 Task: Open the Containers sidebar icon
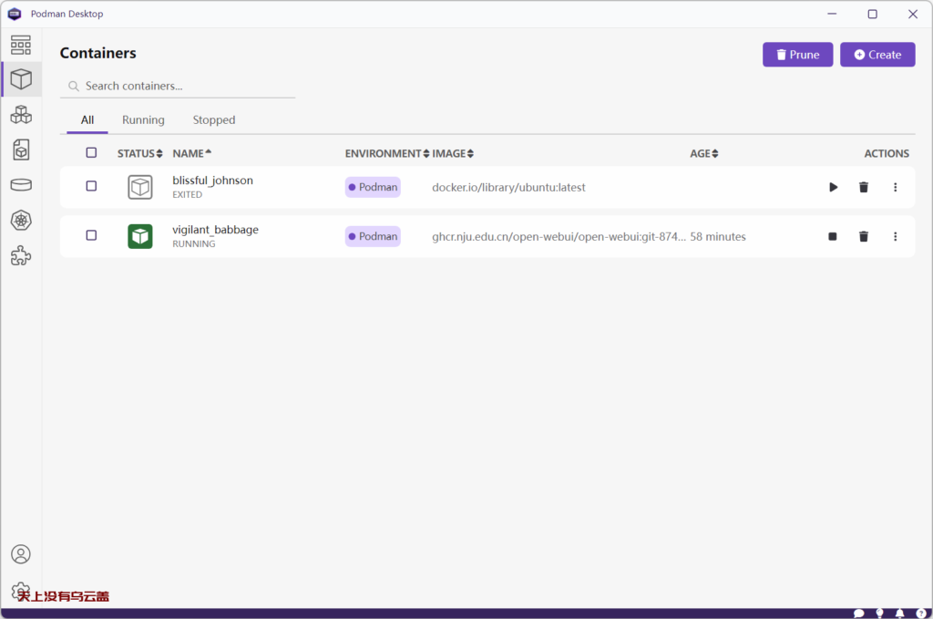click(21, 79)
